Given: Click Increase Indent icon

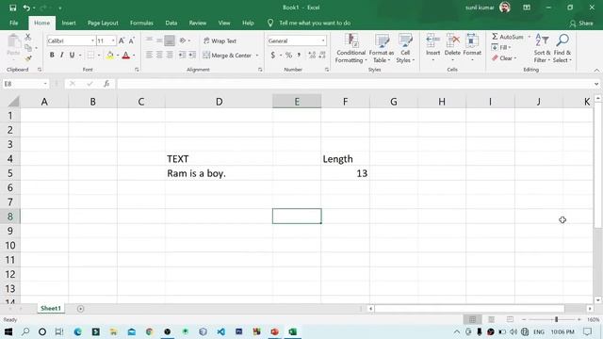Looking at the screenshot, I should [192, 56].
